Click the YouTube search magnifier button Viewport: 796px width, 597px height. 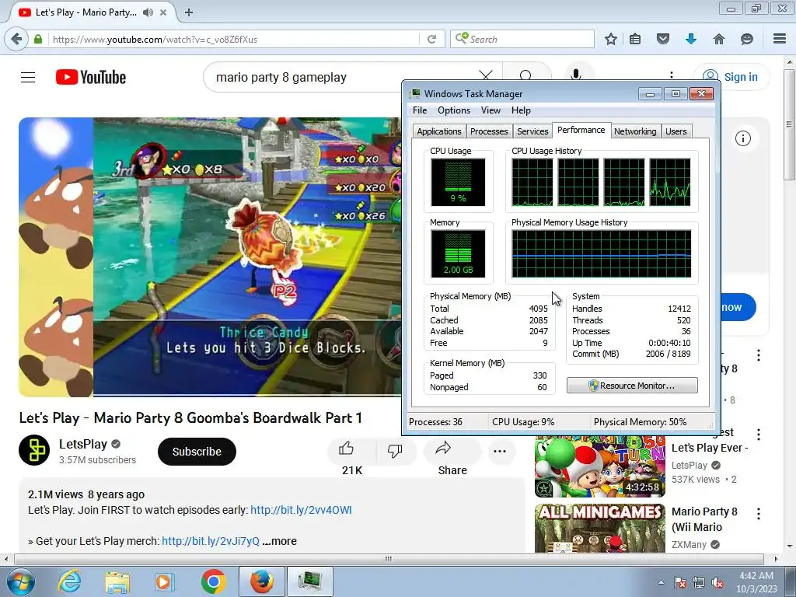coord(526,76)
